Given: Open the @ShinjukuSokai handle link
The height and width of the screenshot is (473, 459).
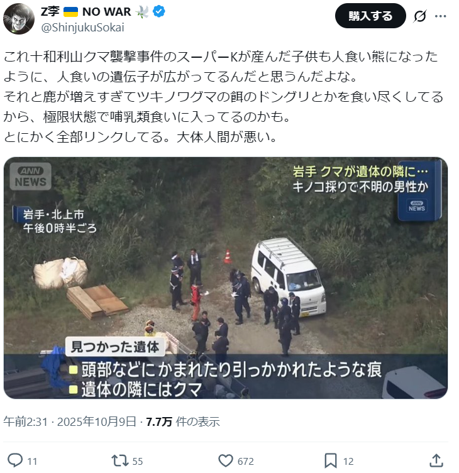Looking at the screenshot, I should 82,28.
